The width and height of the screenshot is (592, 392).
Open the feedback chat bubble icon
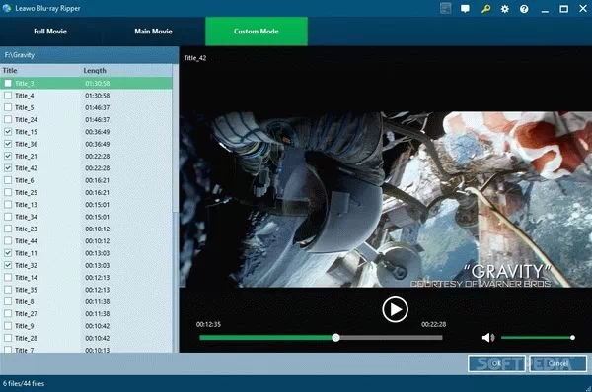pyautogui.click(x=465, y=9)
